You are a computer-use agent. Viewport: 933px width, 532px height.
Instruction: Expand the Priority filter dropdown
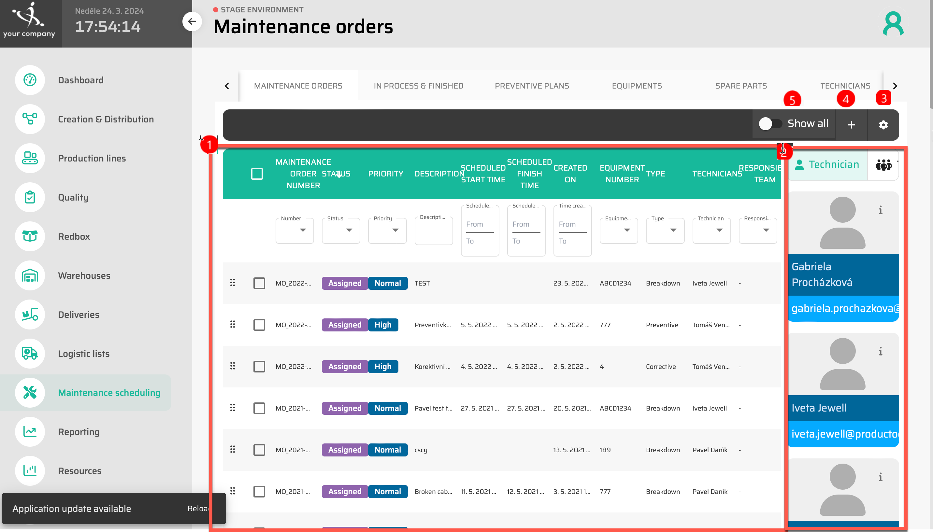[x=387, y=230]
